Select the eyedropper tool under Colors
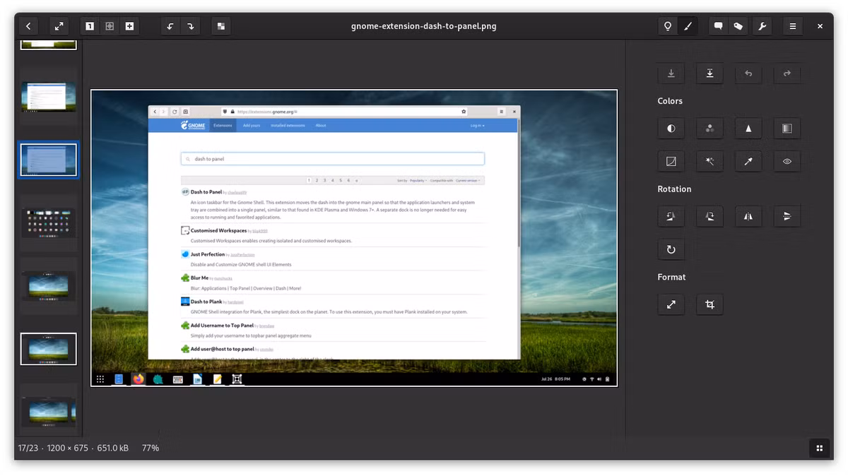The width and height of the screenshot is (848, 476). click(x=748, y=162)
